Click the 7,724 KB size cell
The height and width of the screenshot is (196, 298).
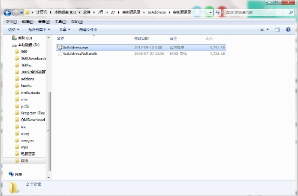point(218,54)
